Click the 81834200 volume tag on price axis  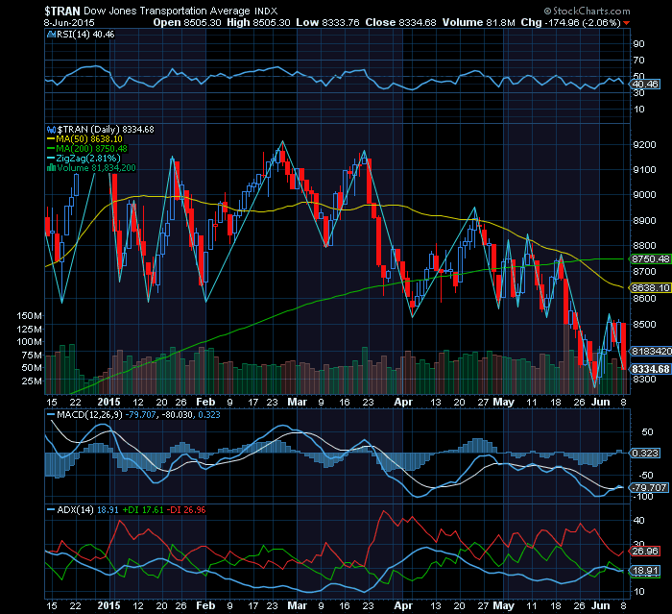650,352
